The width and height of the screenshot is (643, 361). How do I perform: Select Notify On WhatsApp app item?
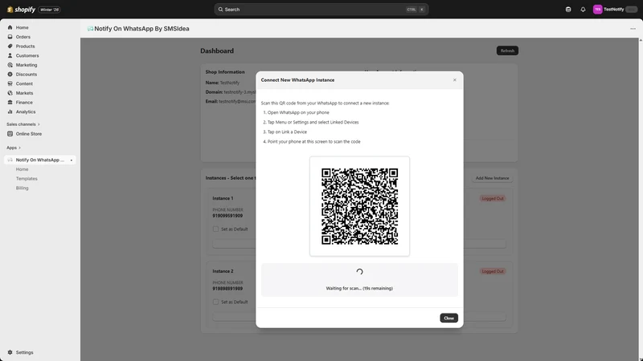click(39, 160)
